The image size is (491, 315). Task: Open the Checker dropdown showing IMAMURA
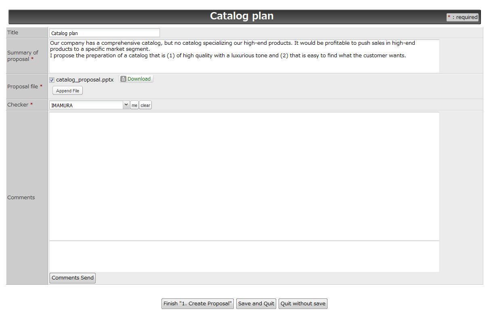tap(89, 105)
